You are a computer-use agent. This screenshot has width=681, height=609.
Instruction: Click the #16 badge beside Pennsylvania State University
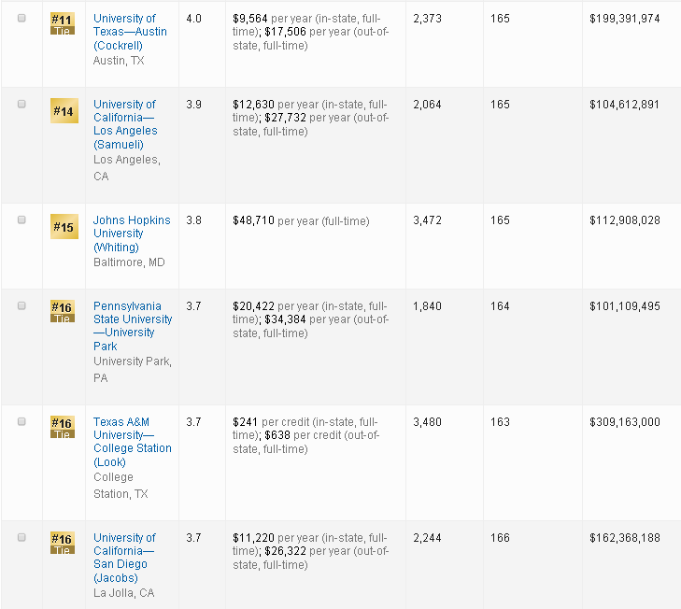click(x=62, y=311)
